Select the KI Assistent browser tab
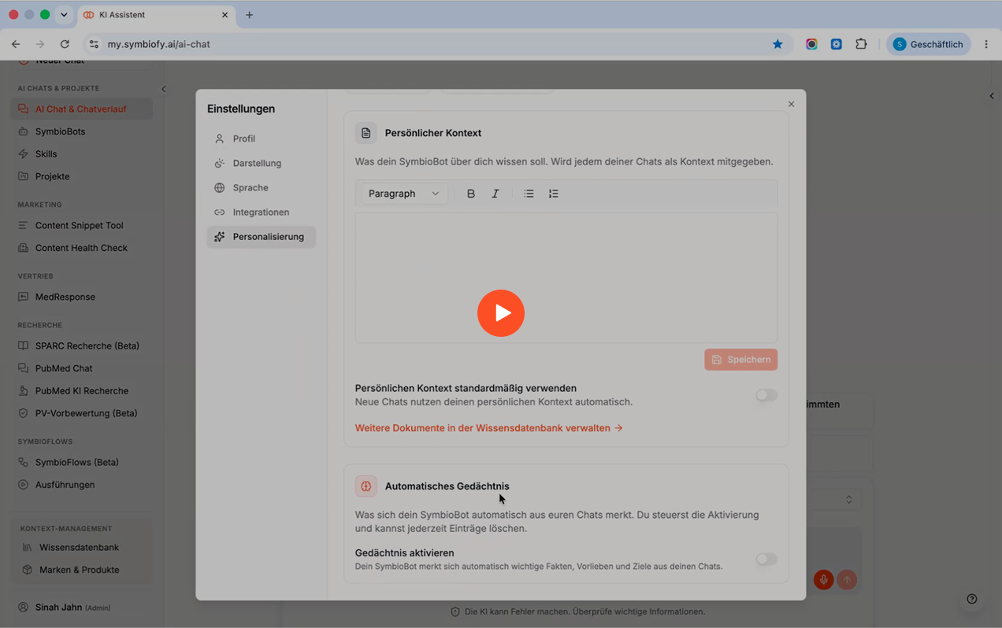The height and width of the screenshot is (628, 1002). [x=155, y=15]
